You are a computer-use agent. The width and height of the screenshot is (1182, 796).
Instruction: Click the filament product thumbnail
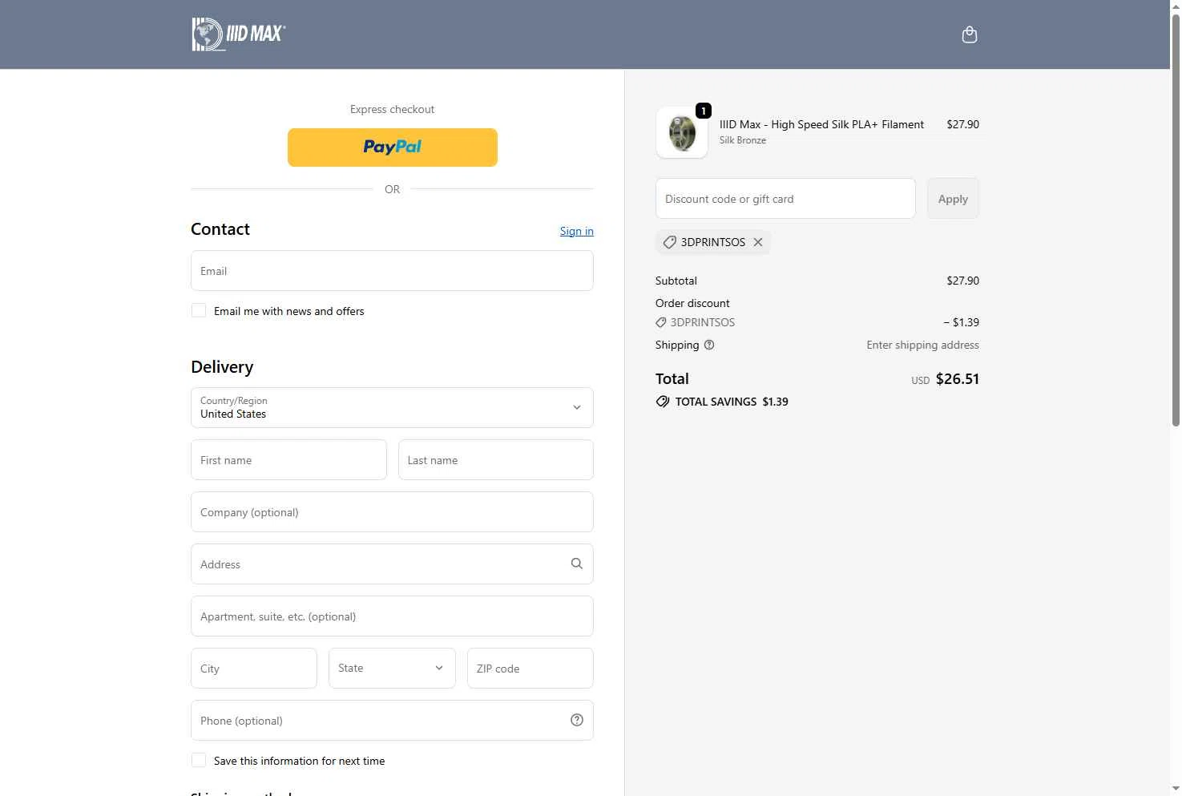tap(682, 132)
